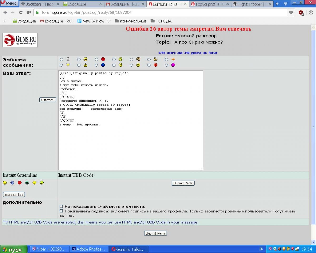Expand the коммунальные bookmarks folder
Viewport: 316px width, 253px height.
coord(131,21)
